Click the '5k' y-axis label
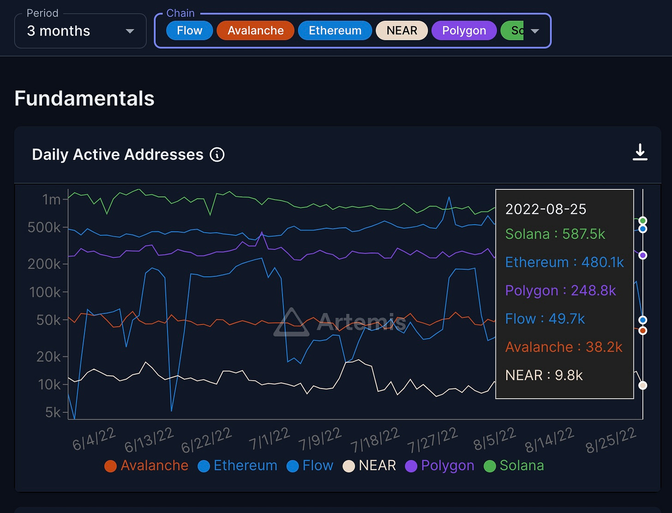The width and height of the screenshot is (672, 513). [x=53, y=412]
